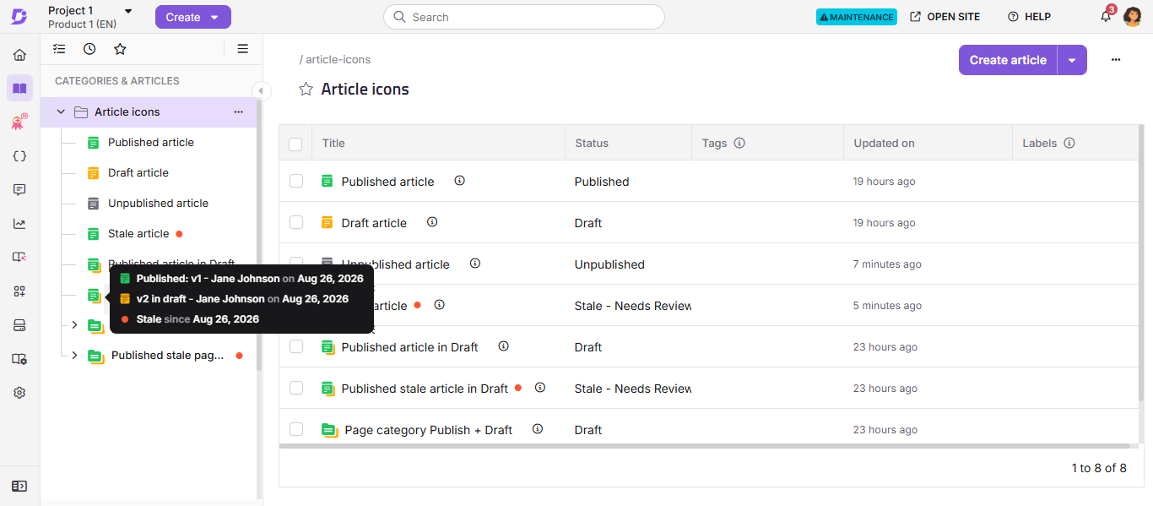Open the user profile avatar
1153x506 pixels.
click(x=1132, y=17)
